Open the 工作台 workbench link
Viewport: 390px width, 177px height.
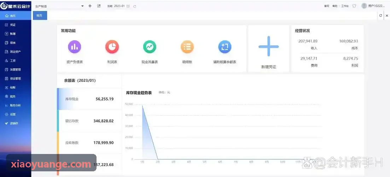tap(345, 6)
